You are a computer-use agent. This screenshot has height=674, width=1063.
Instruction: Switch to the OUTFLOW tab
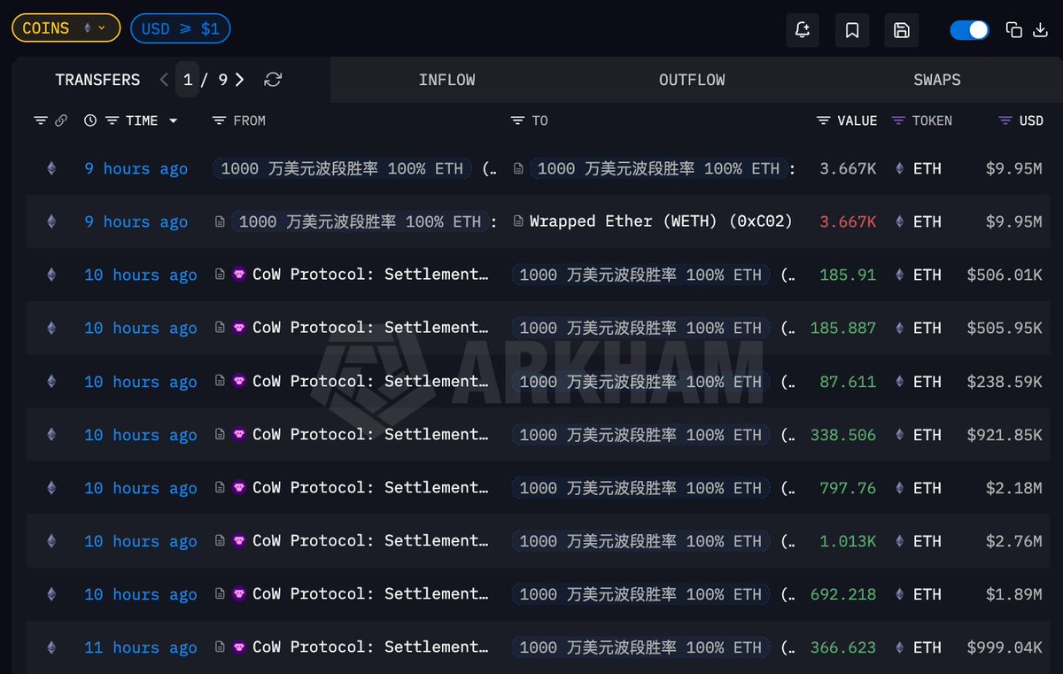coord(692,80)
